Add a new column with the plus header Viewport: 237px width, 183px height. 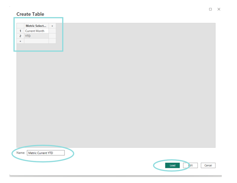[x=52, y=26]
